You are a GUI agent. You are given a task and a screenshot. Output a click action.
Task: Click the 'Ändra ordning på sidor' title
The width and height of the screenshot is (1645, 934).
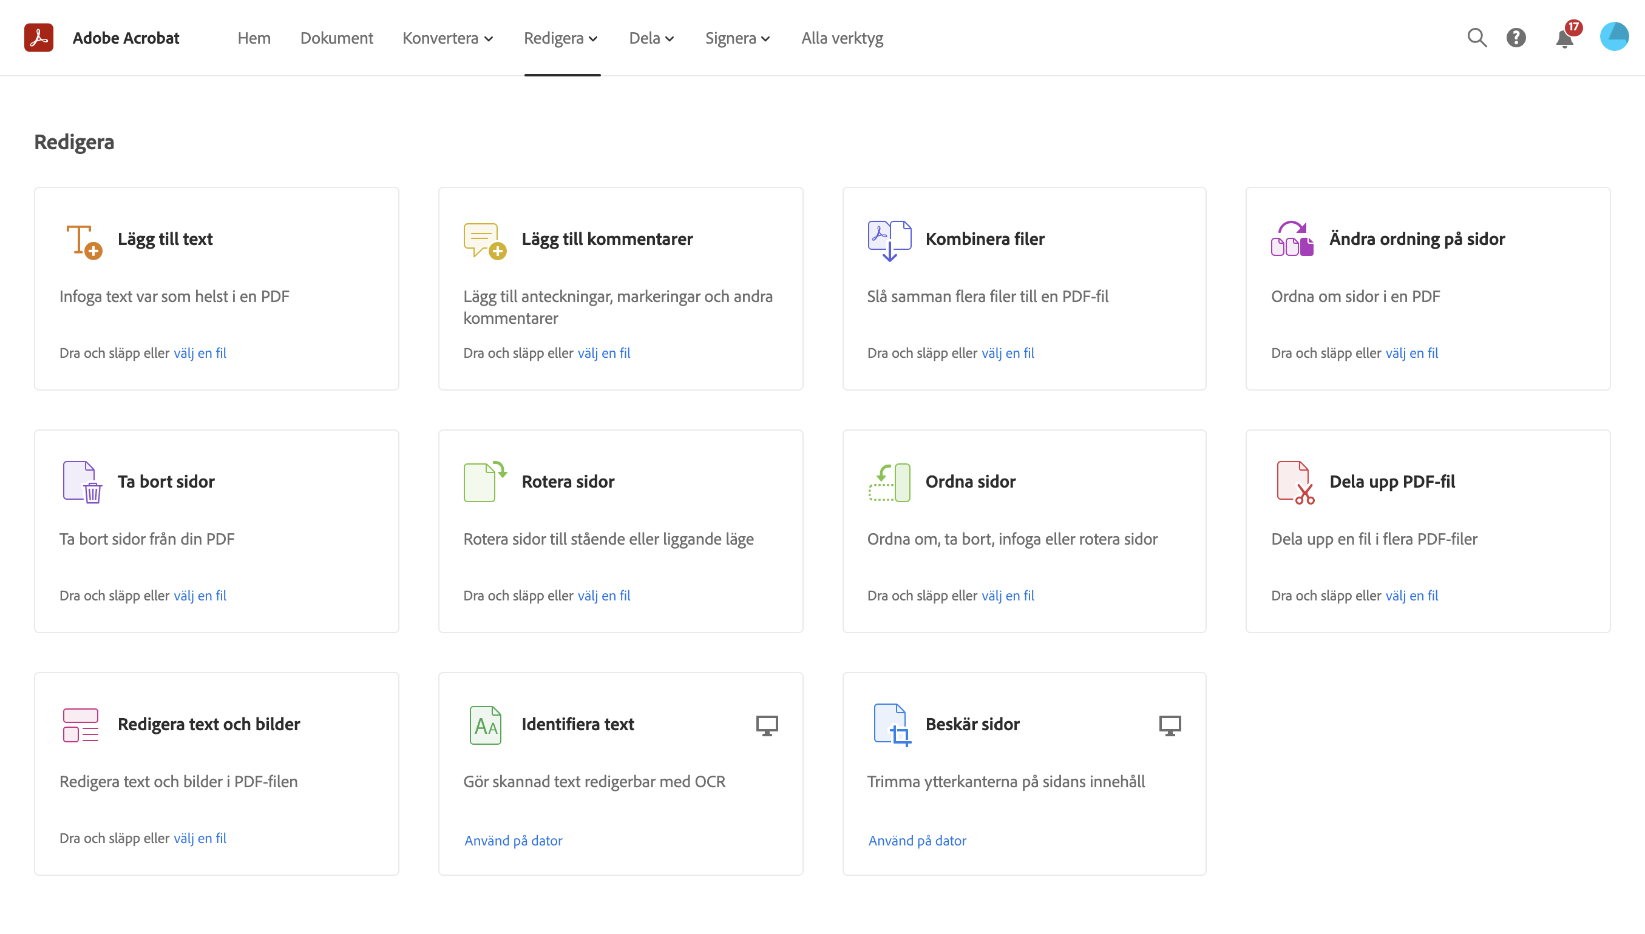pos(1417,240)
